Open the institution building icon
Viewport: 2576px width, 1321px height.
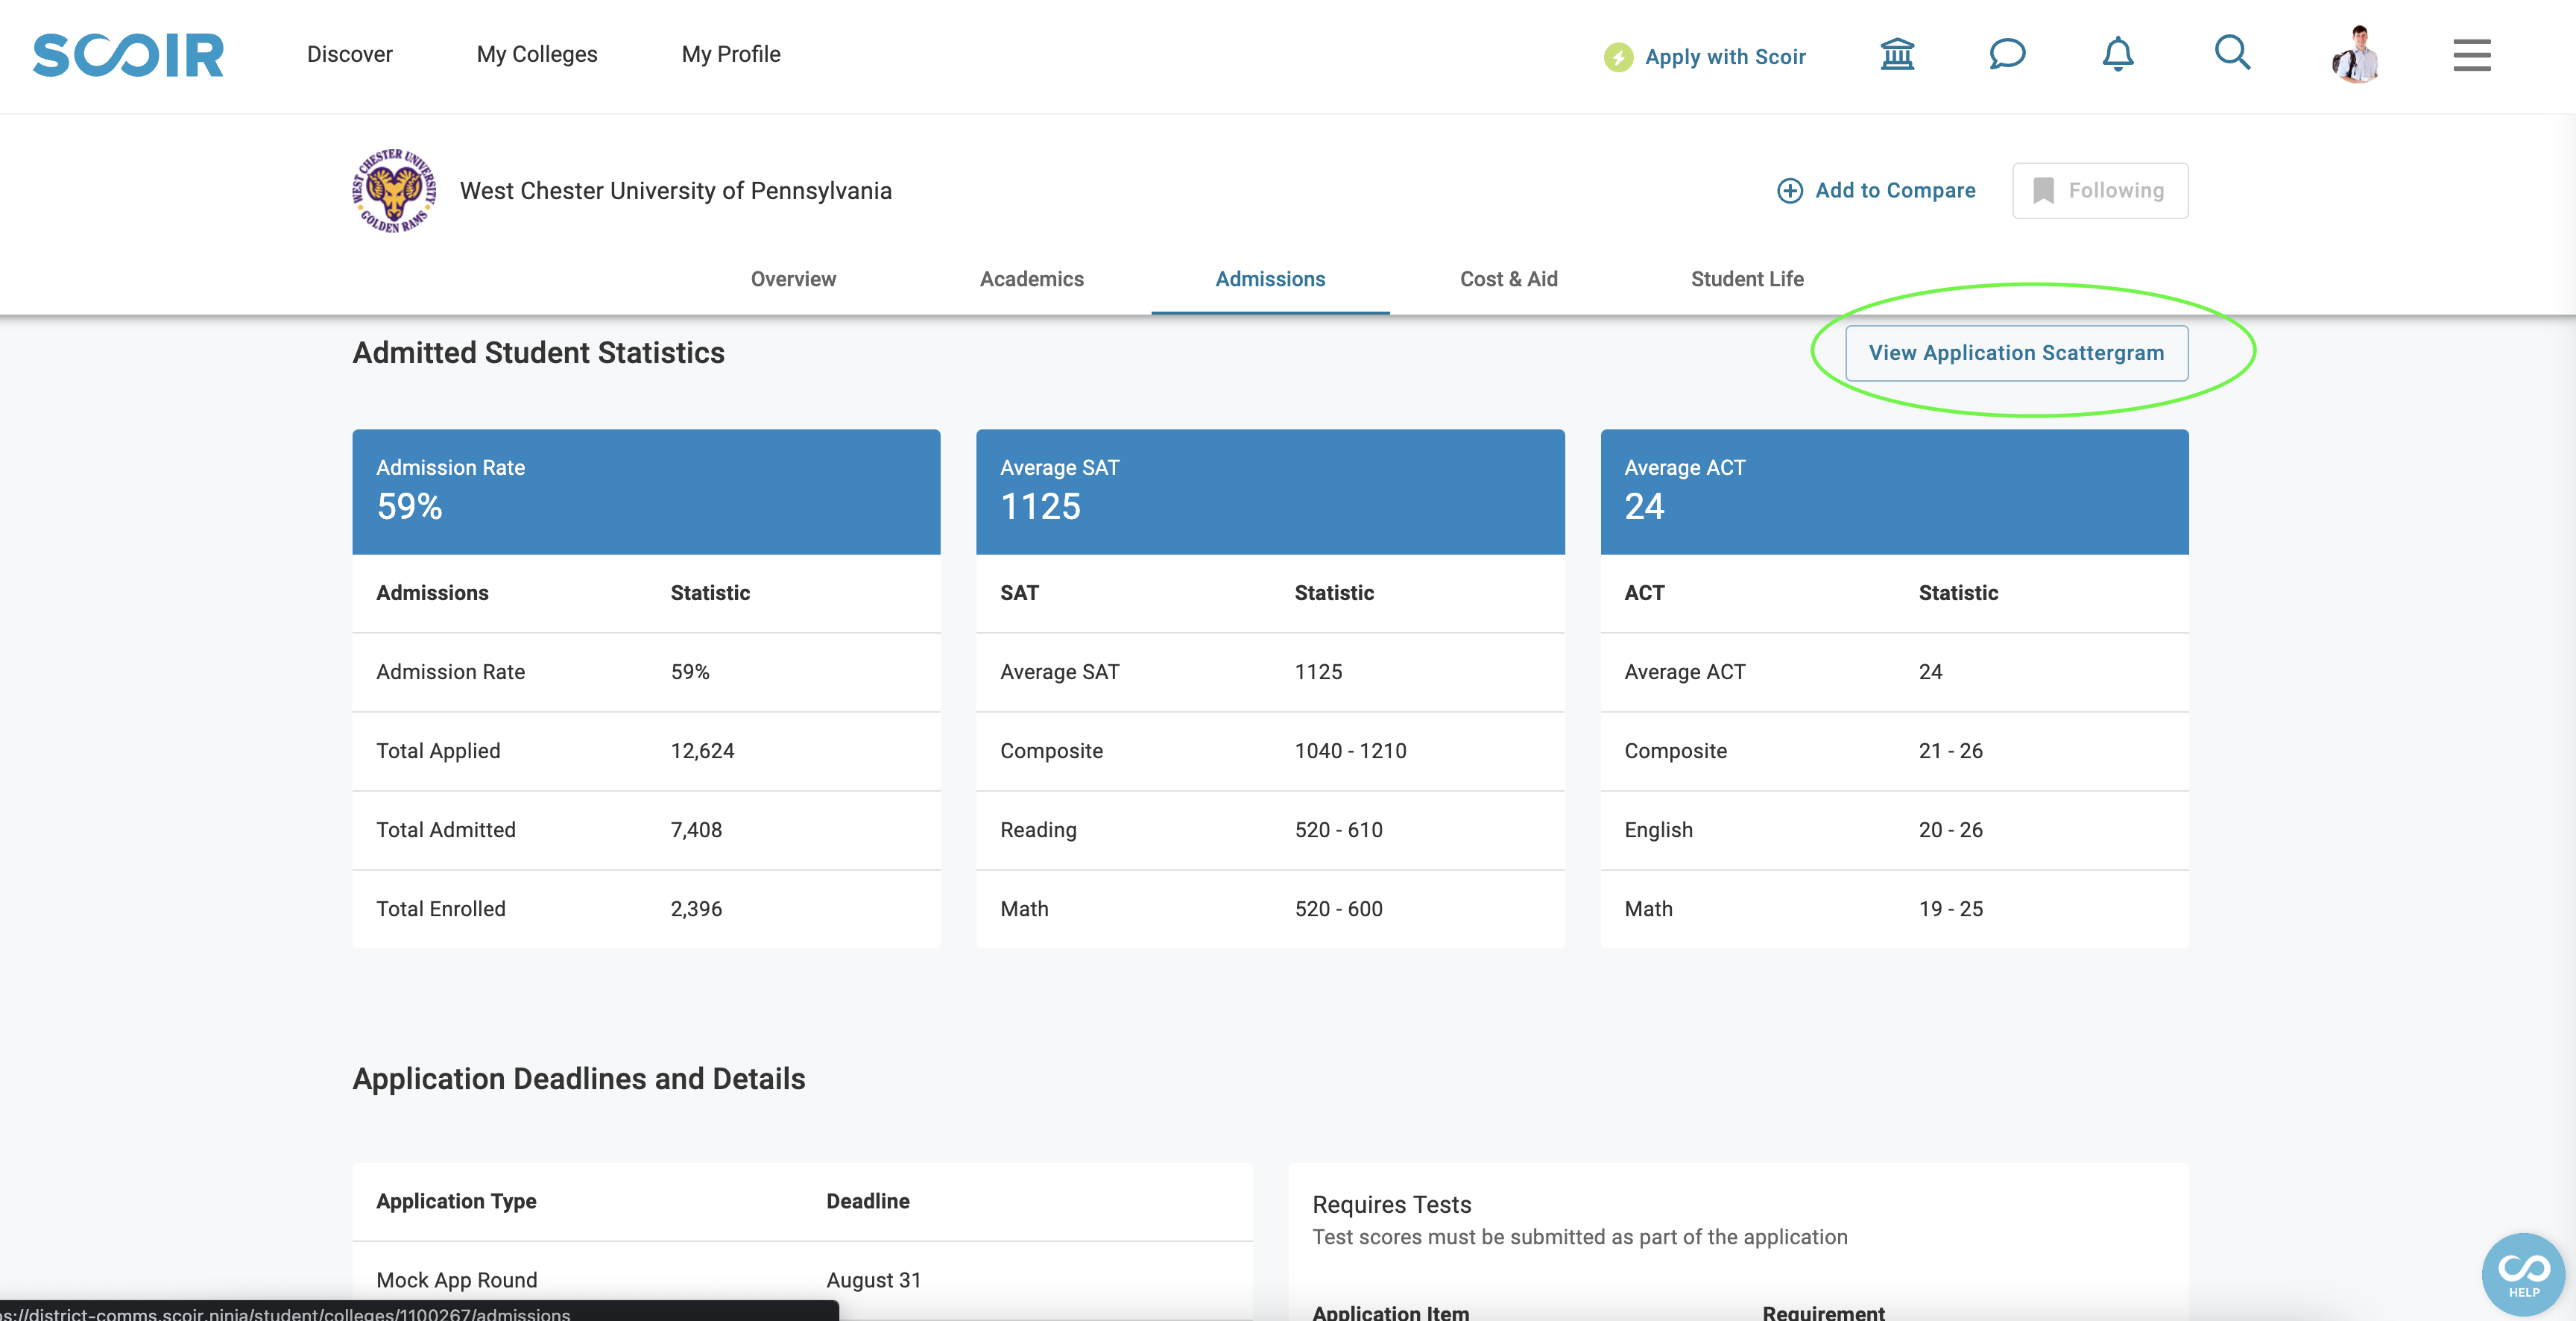[1897, 54]
